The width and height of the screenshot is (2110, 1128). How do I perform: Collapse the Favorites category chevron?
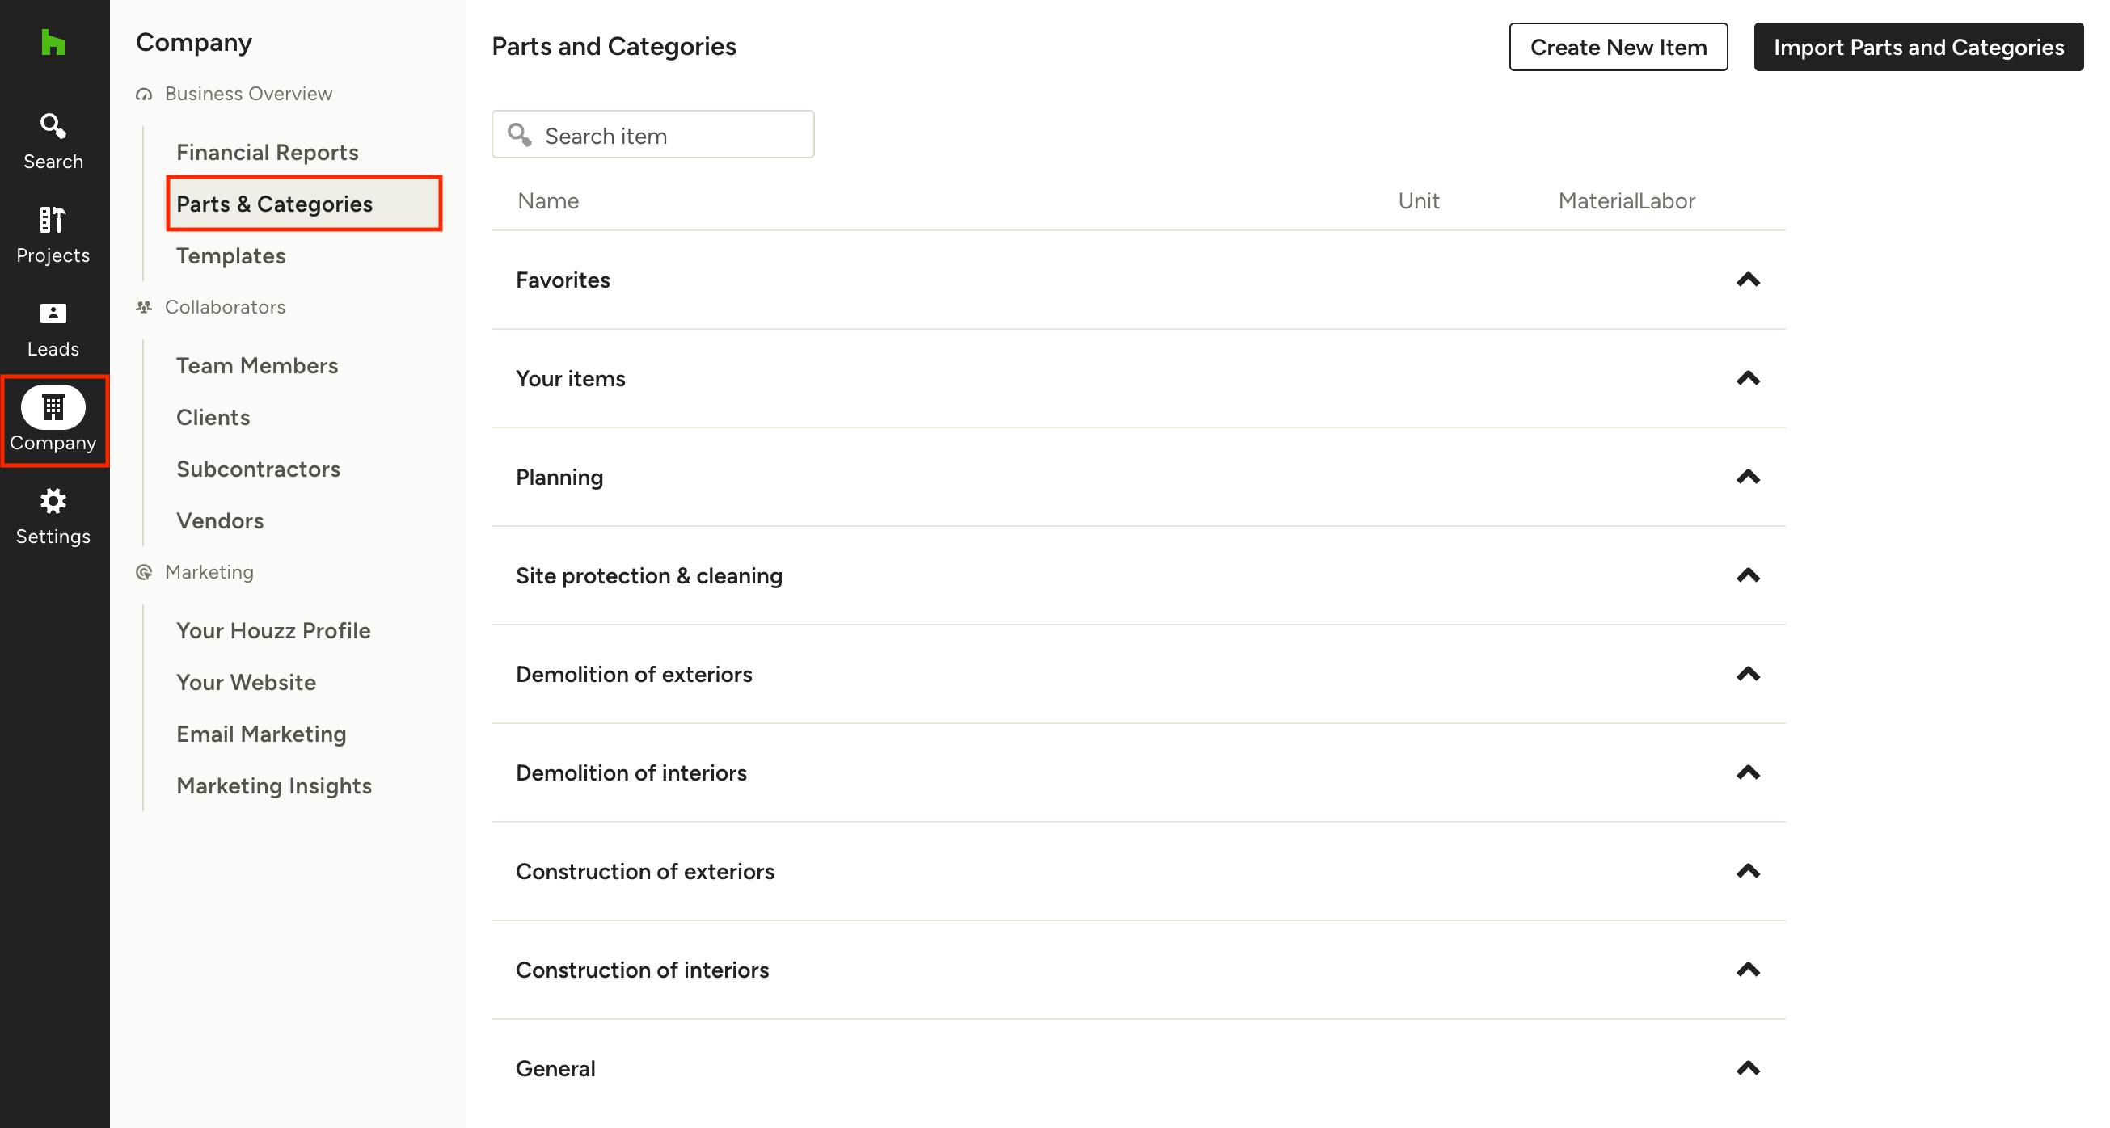coord(1747,280)
